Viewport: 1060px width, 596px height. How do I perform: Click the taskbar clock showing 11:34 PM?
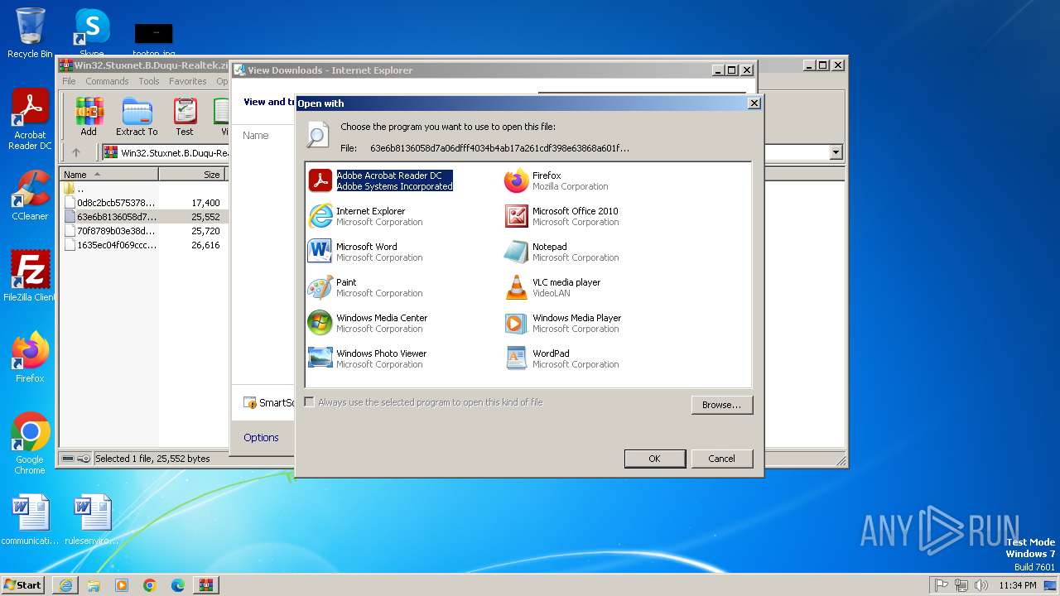[x=1017, y=585]
